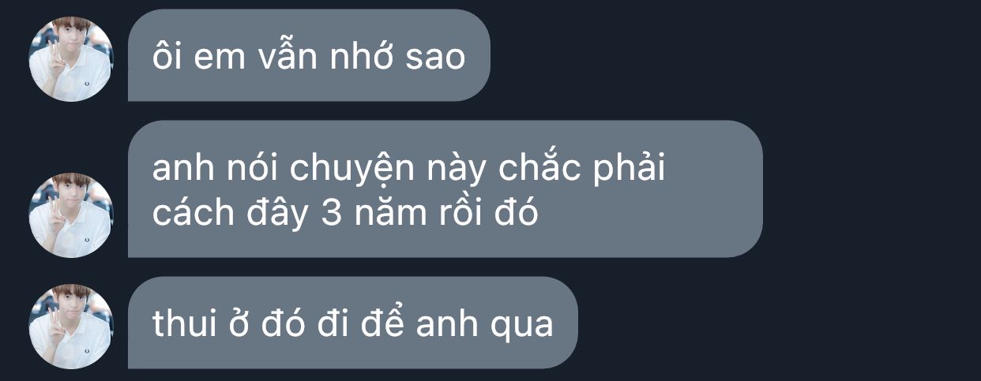
Task: Select the "ôi em vẫn nhớ sao" message bubble
Action: point(309,55)
